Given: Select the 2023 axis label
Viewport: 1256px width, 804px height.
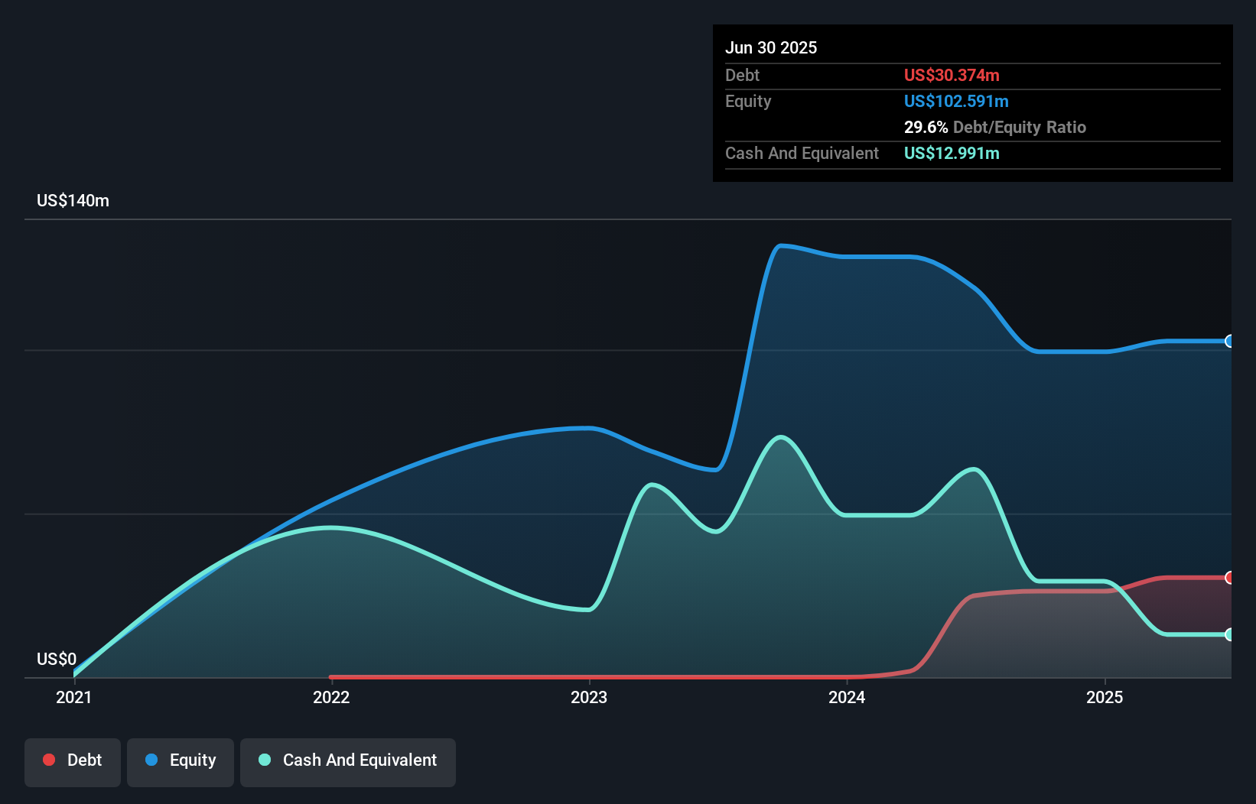Looking at the screenshot, I should (589, 697).
